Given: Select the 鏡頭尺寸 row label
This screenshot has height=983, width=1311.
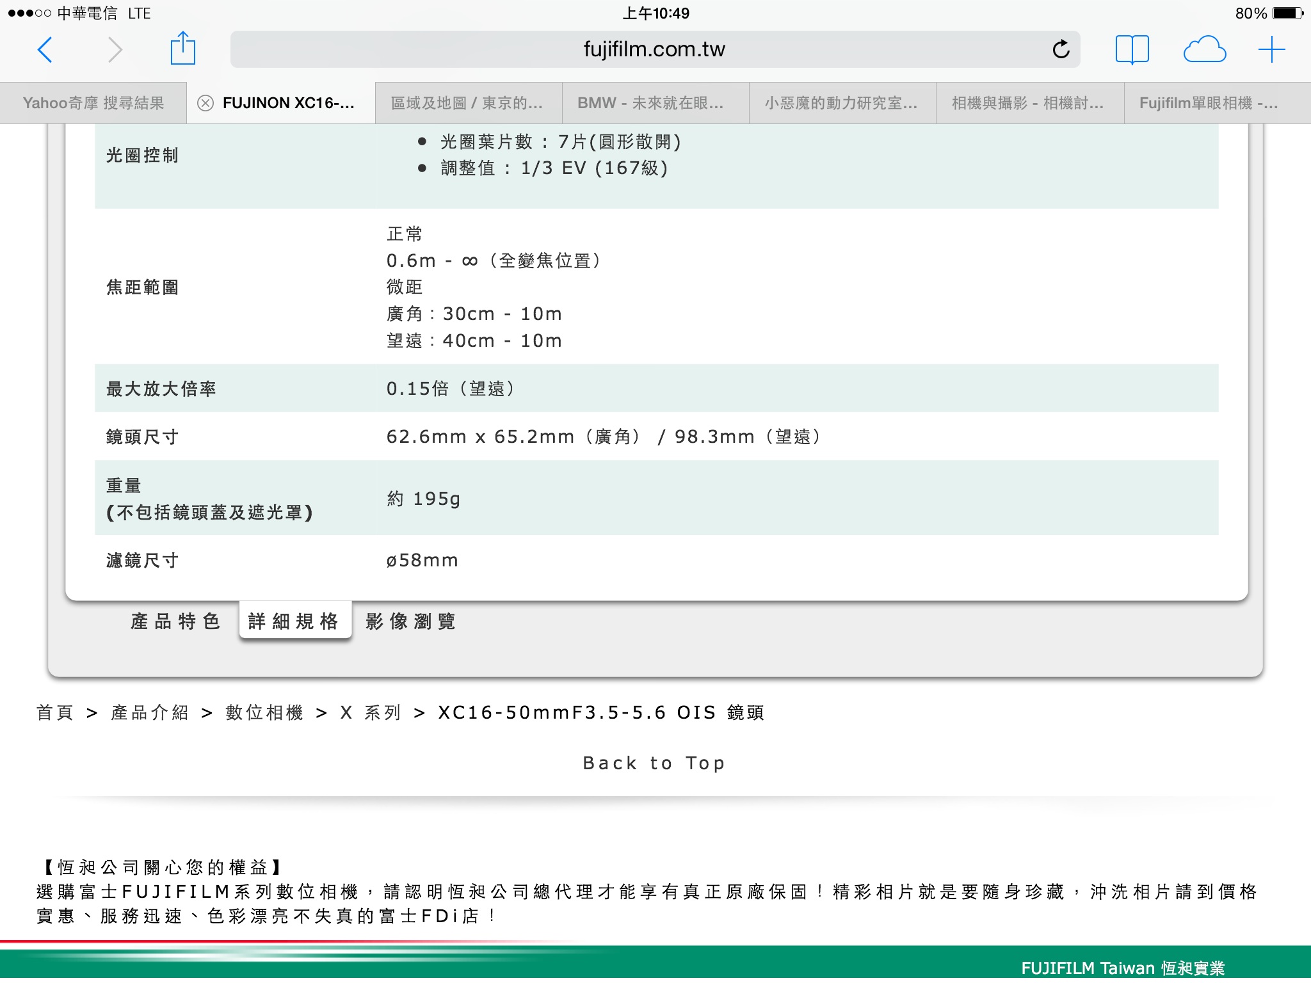Looking at the screenshot, I should [x=142, y=436].
